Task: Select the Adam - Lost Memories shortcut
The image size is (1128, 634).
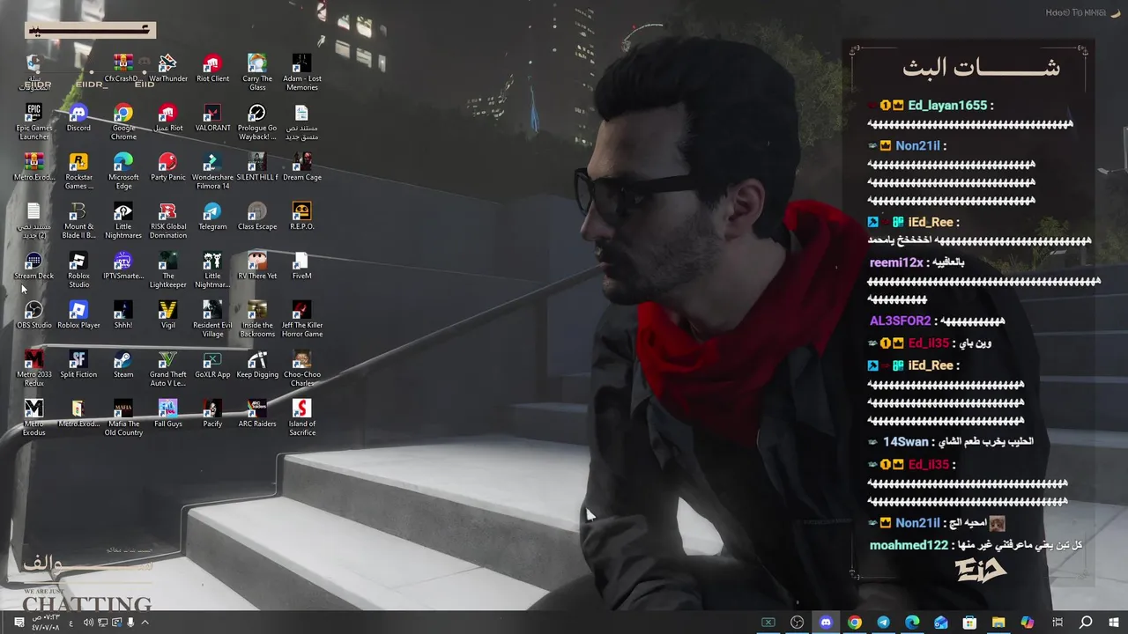Action: pyautogui.click(x=301, y=72)
